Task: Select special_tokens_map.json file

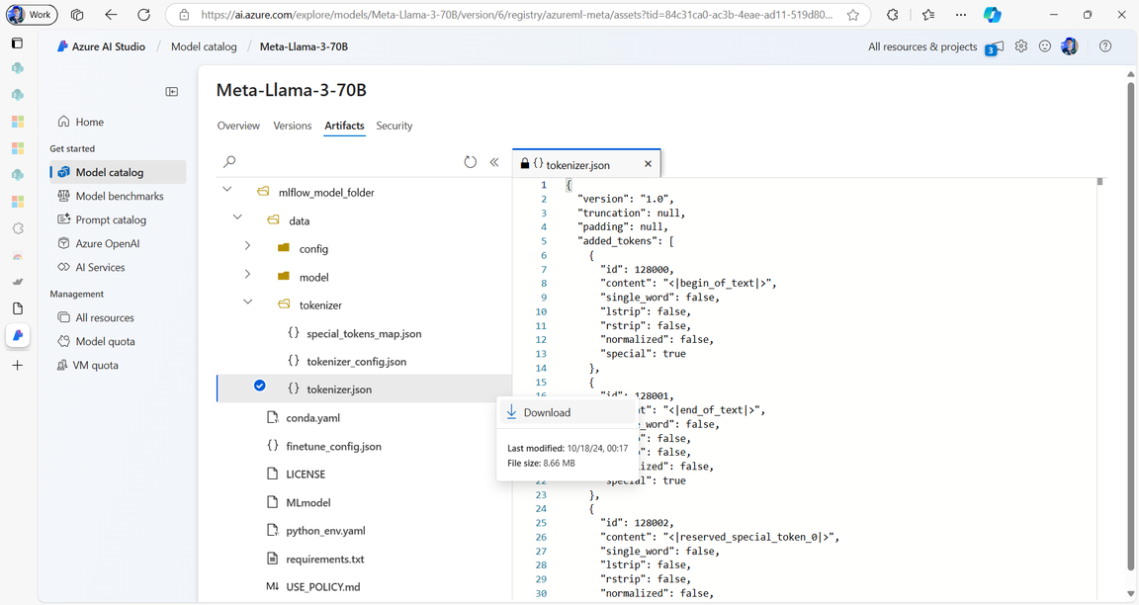Action: 364,333
